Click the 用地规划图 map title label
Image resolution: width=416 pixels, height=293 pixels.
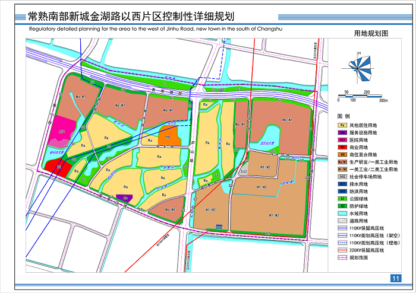pos(370,34)
